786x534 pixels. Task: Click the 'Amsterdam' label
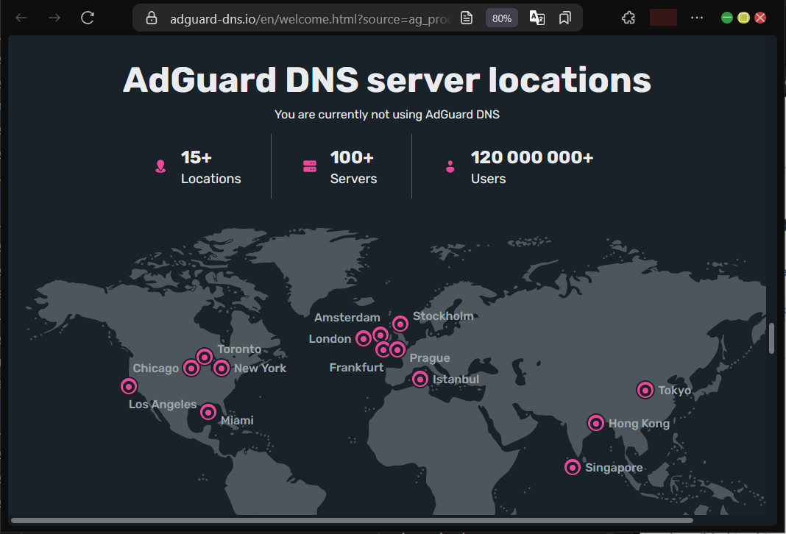click(347, 318)
